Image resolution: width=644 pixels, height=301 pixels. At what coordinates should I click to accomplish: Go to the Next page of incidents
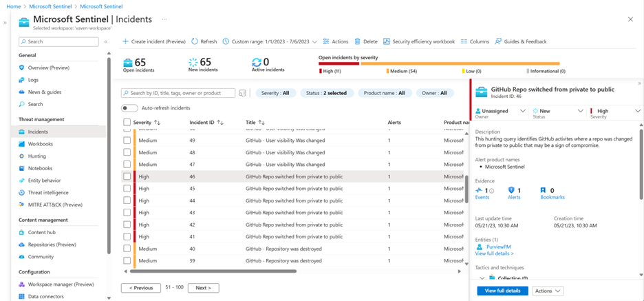203,288
